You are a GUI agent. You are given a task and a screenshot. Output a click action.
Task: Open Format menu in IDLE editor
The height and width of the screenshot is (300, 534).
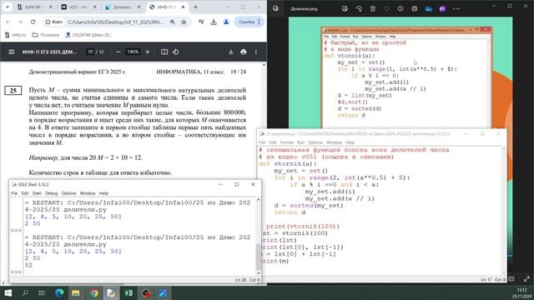(287, 142)
